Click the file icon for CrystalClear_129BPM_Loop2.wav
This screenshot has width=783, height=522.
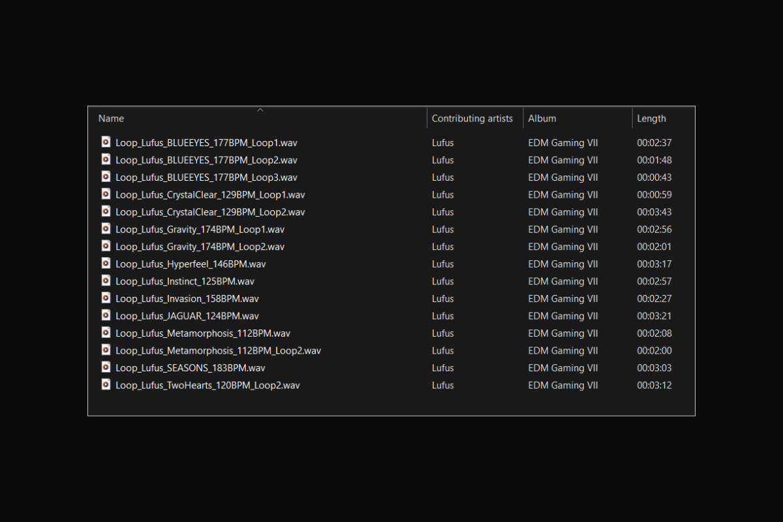106,211
